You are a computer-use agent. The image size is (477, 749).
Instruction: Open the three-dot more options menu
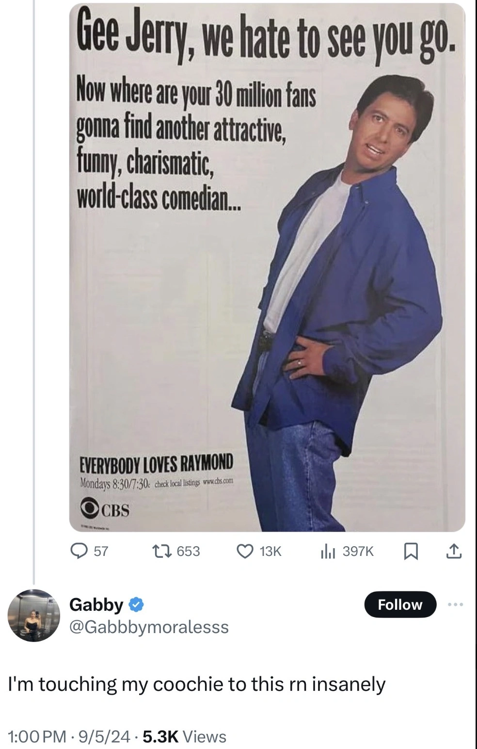455,604
